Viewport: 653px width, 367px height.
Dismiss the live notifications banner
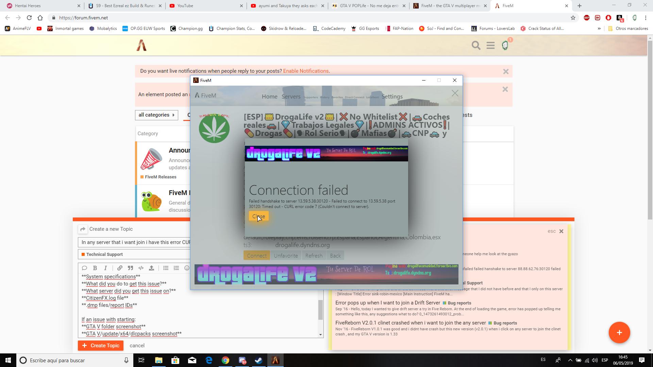coord(506,71)
